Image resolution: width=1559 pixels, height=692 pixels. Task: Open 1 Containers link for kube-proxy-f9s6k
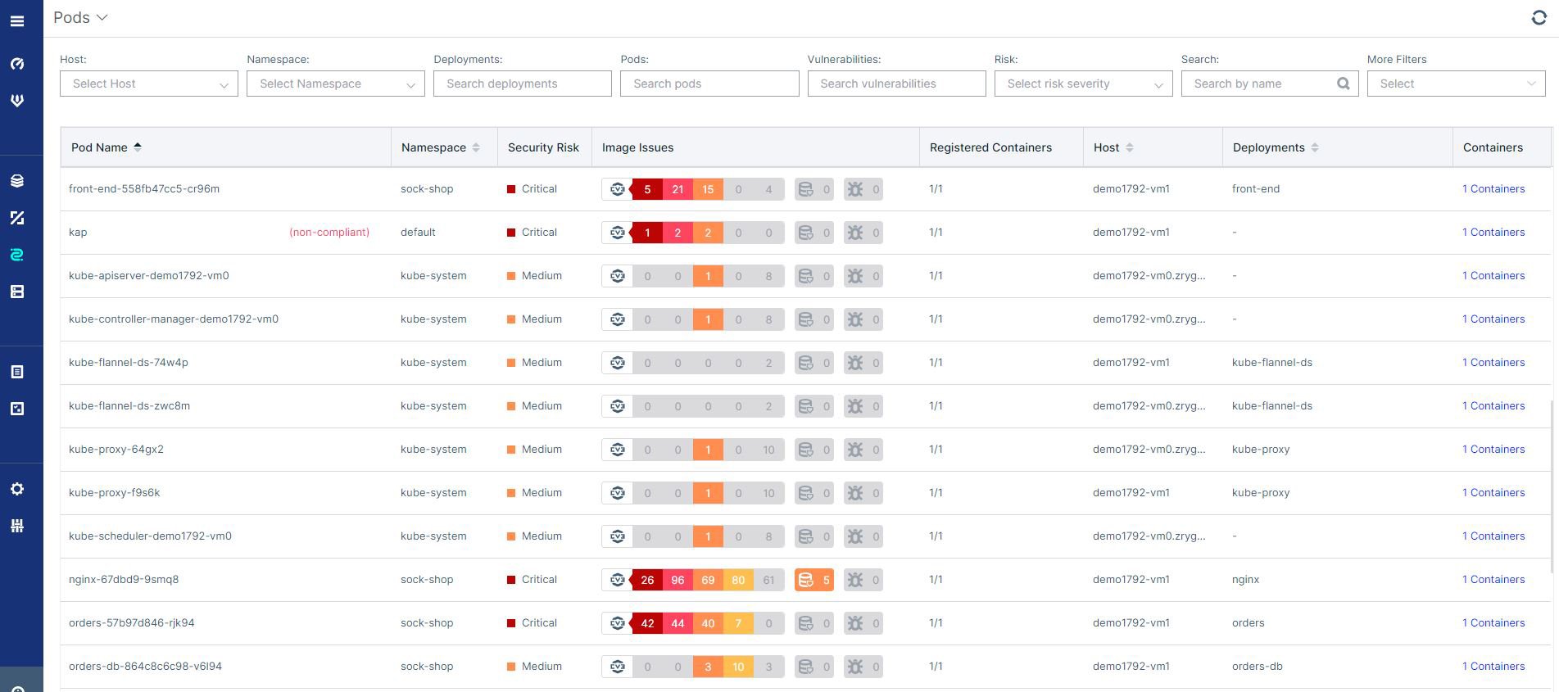click(1493, 493)
